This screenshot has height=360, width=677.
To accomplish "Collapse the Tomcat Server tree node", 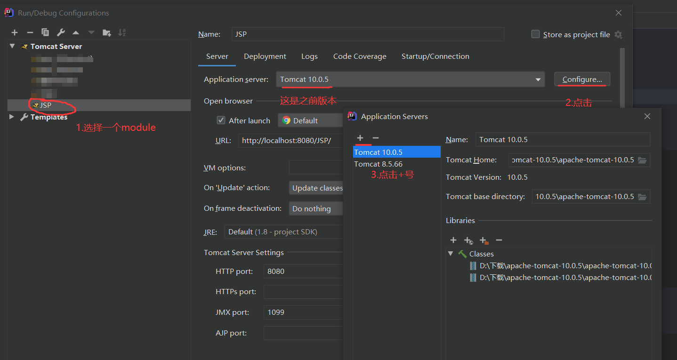I will (11, 46).
